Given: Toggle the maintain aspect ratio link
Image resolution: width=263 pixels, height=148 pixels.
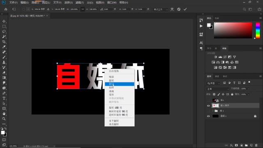Looking at the screenshot, I should click(x=82, y=9).
